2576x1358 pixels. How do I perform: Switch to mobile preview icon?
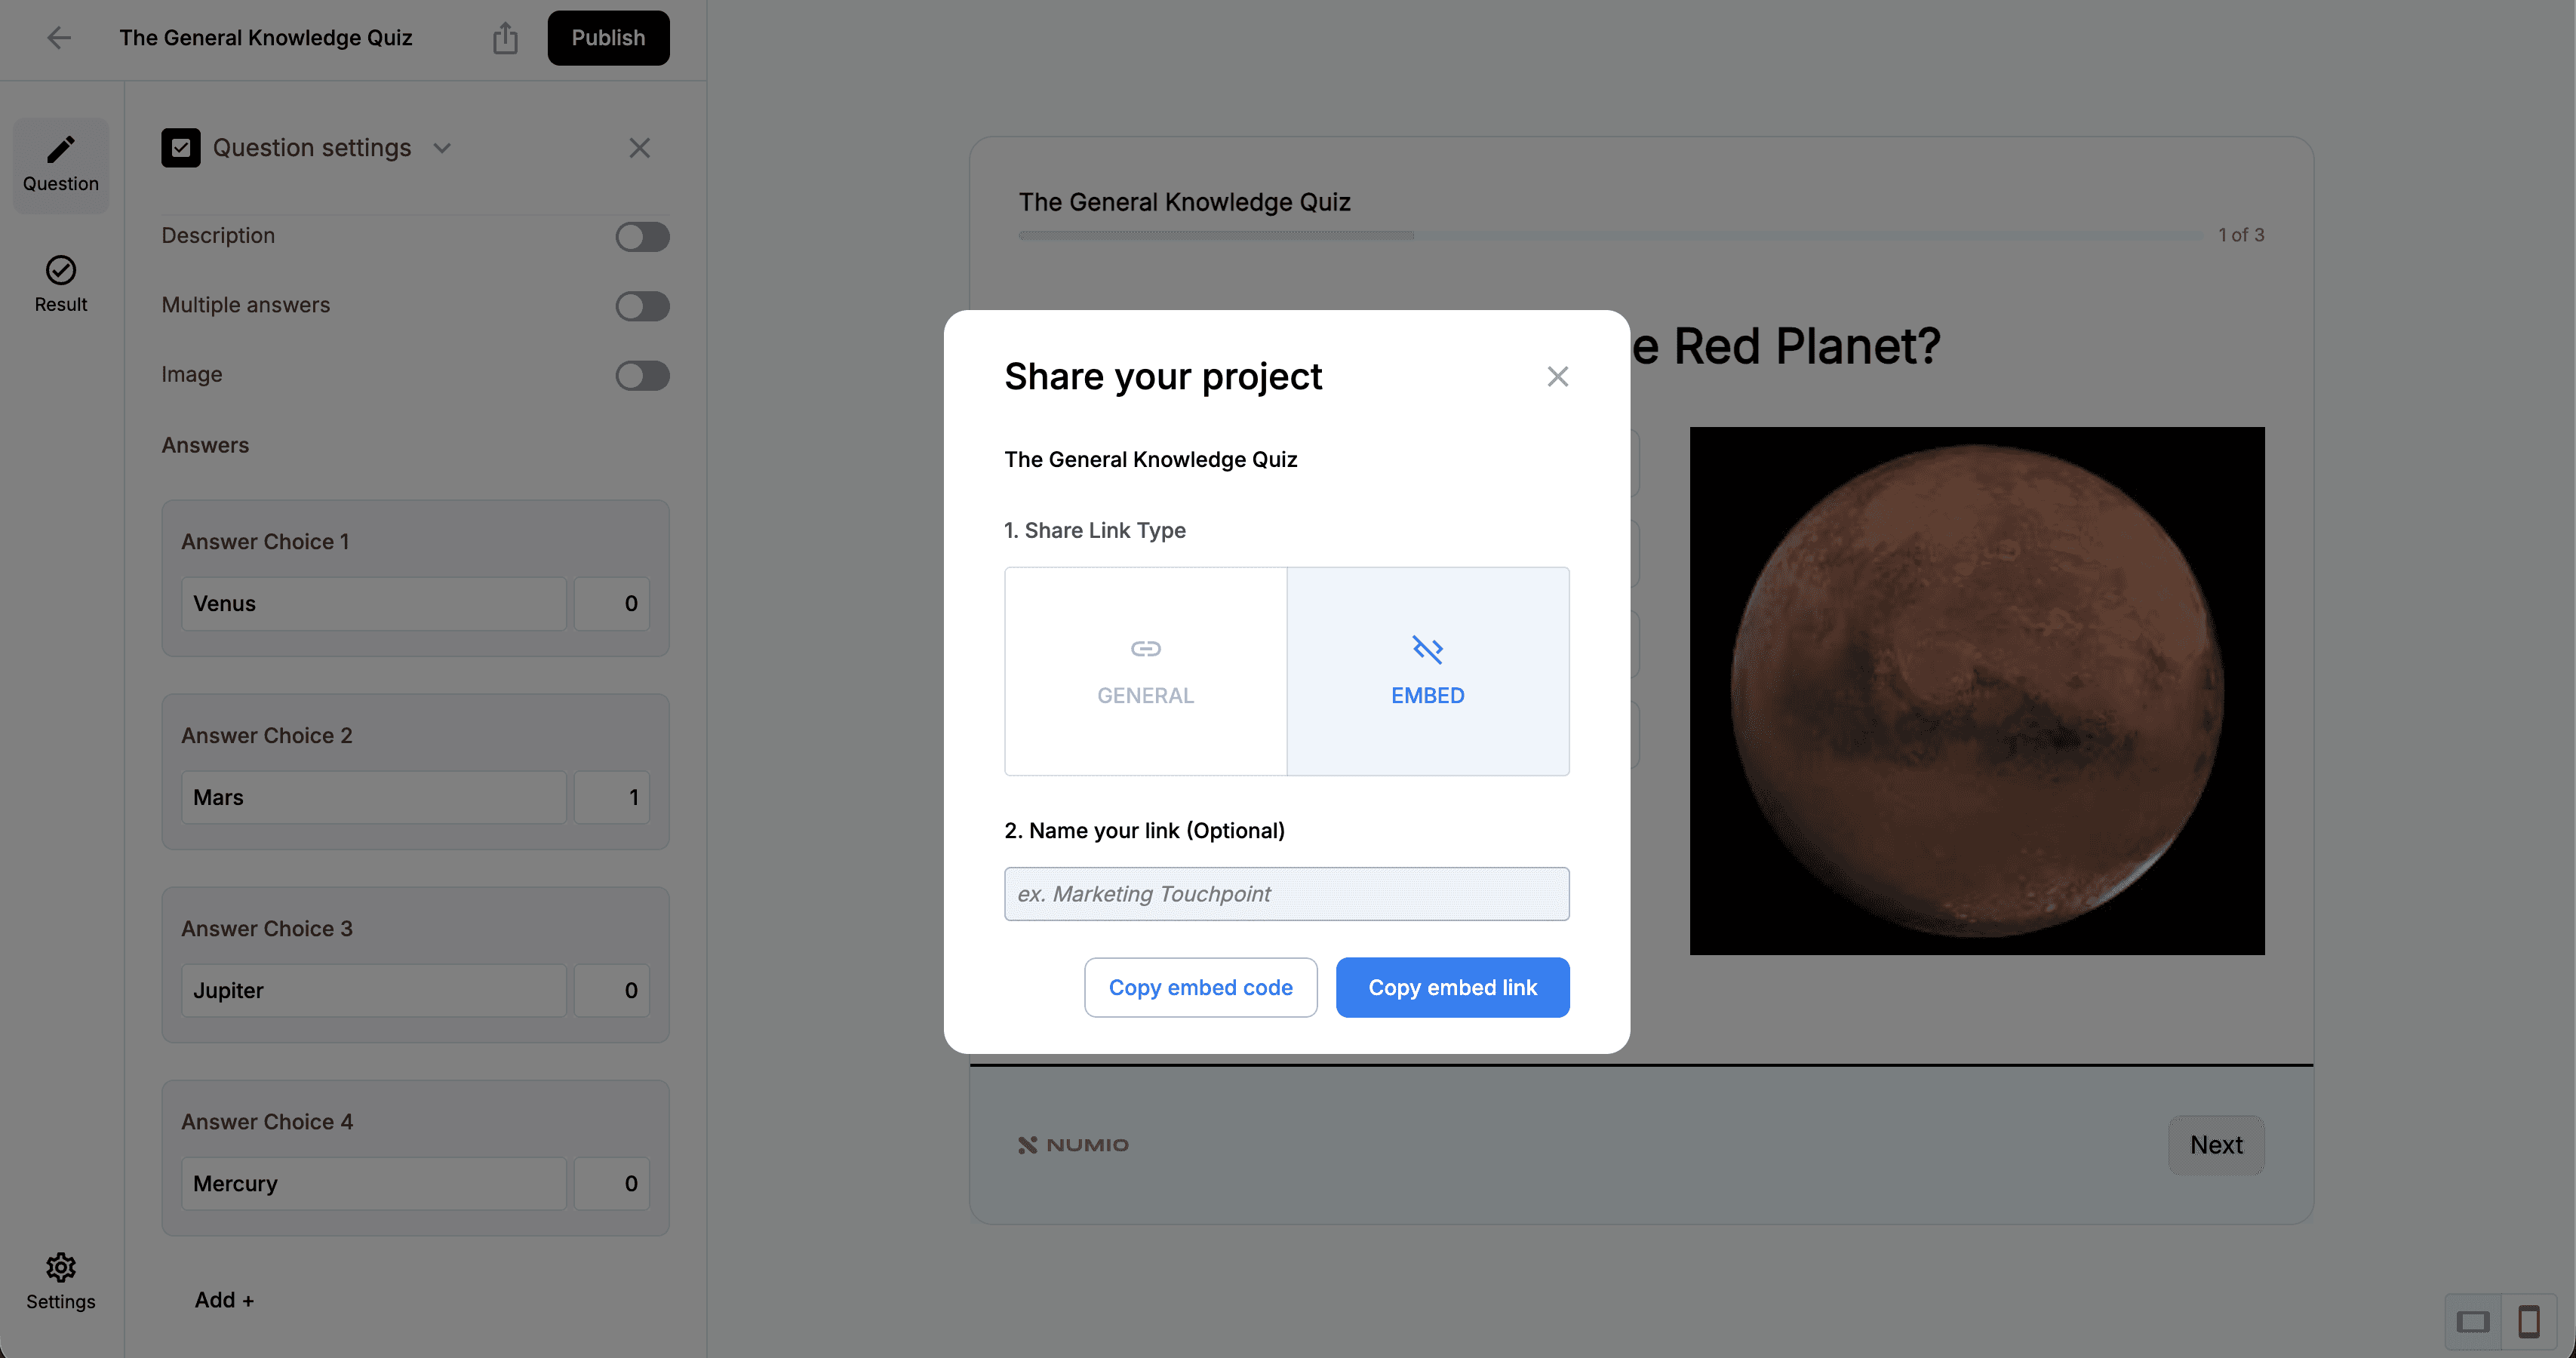2529,1322
